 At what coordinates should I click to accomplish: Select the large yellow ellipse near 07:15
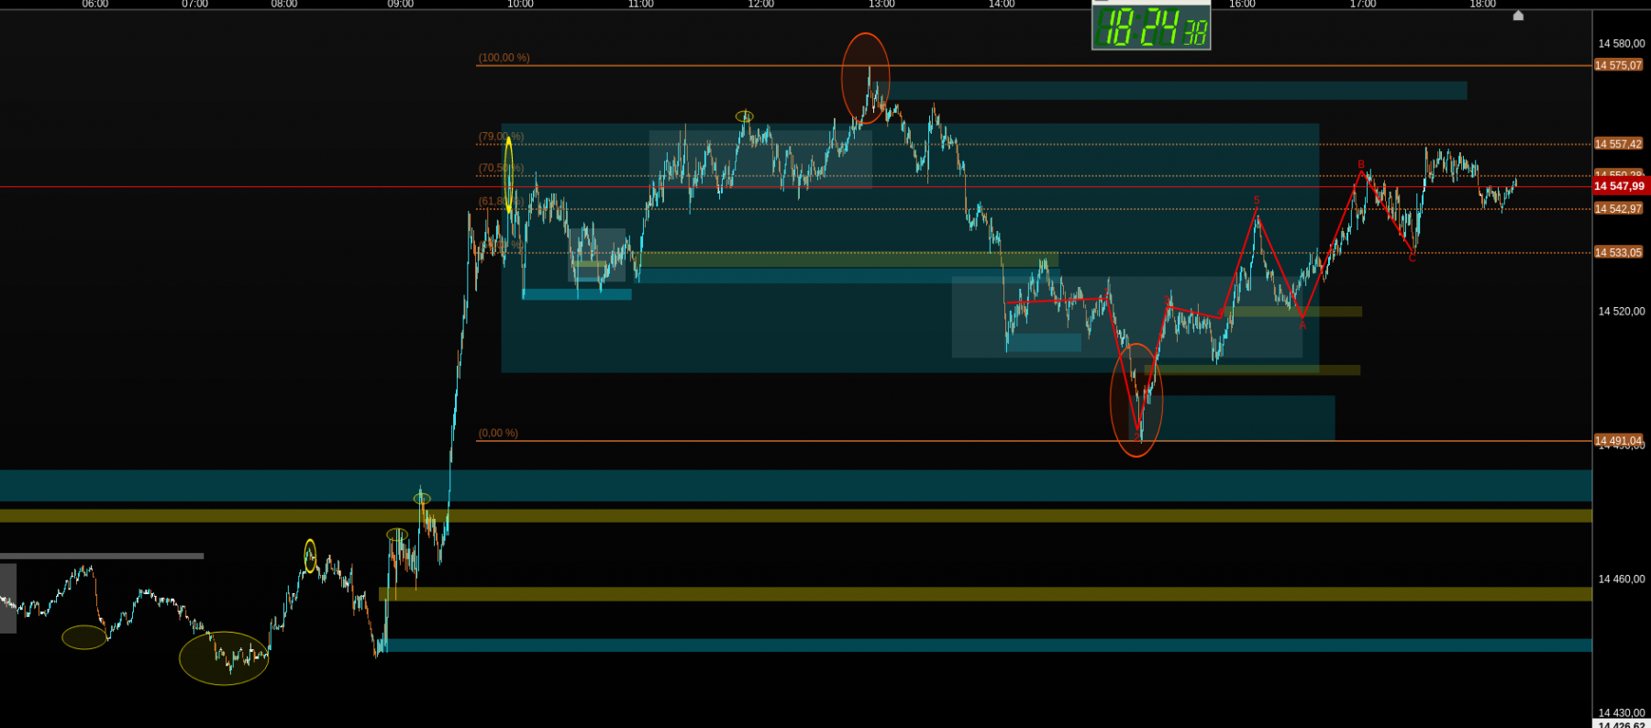(x=224, y=658)
